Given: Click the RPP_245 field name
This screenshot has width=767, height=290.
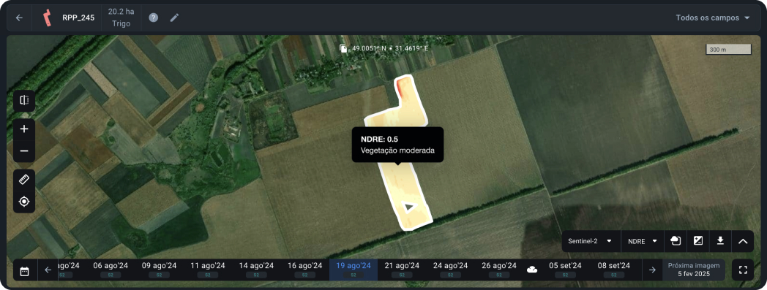Looking at the screenshot, I should pos(78,18).
